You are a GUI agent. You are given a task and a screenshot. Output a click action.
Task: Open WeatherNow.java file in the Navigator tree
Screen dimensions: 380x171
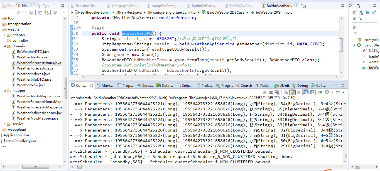(31, 85)
